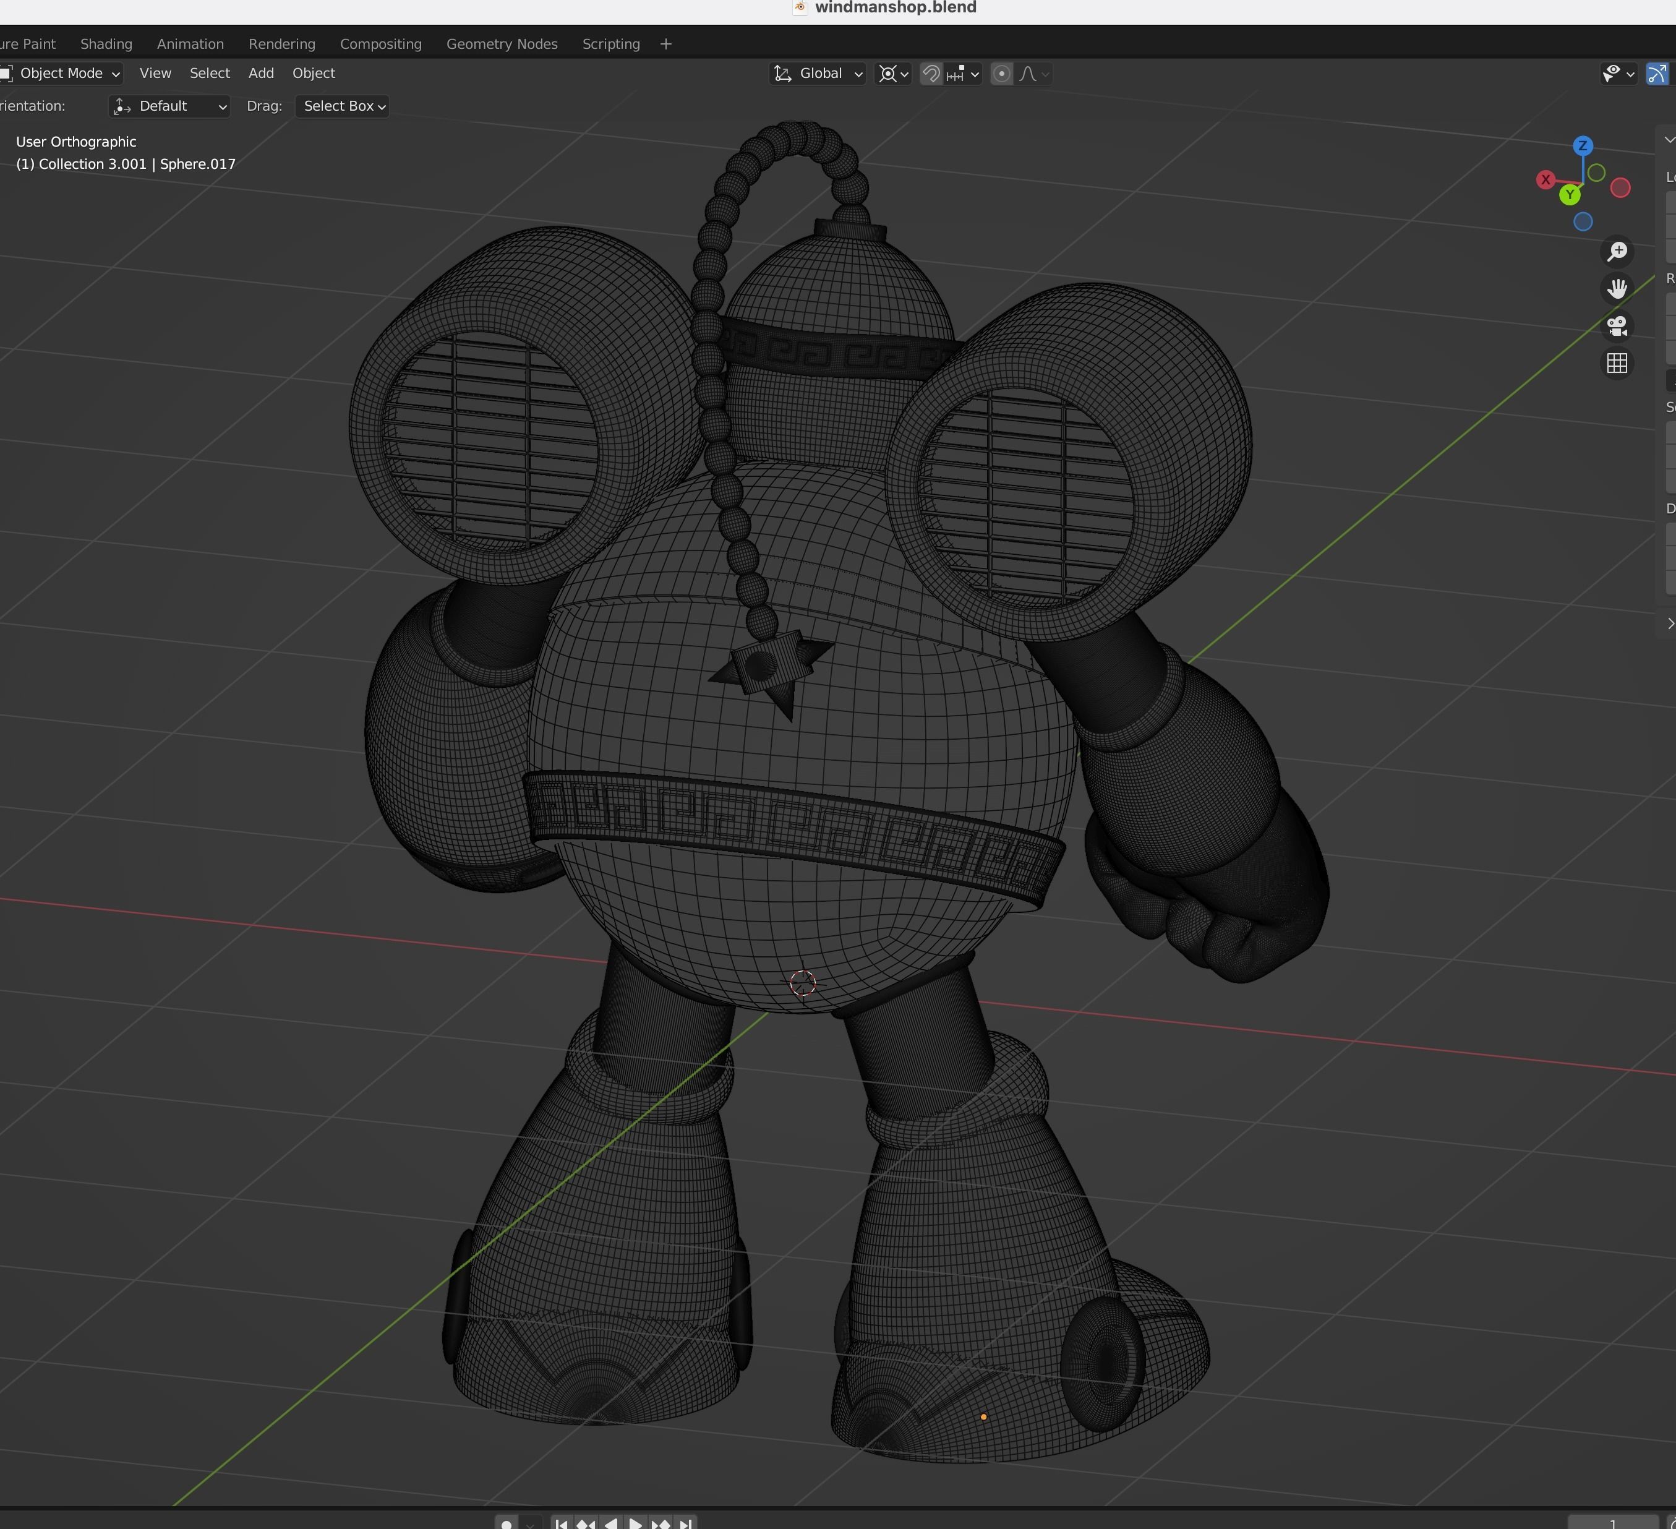Click the red X axis gizmo ball
This screenshot has width=1676, height=1529.
tap(1546, 179)
